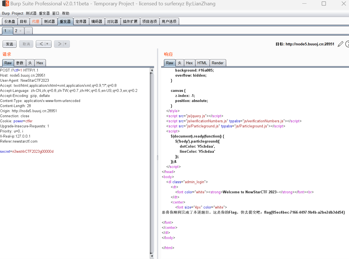The width and height of the screenshot is (349, 259).
Task: Click the help icon beside the target
Action: [x=347, y=44]
